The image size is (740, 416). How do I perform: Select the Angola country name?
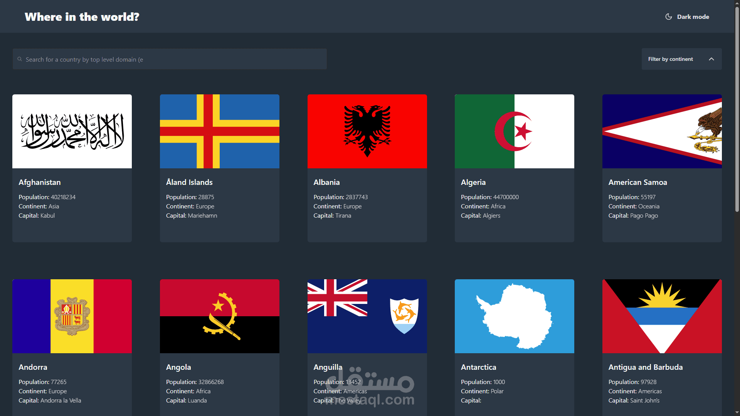tap(178, 367)
